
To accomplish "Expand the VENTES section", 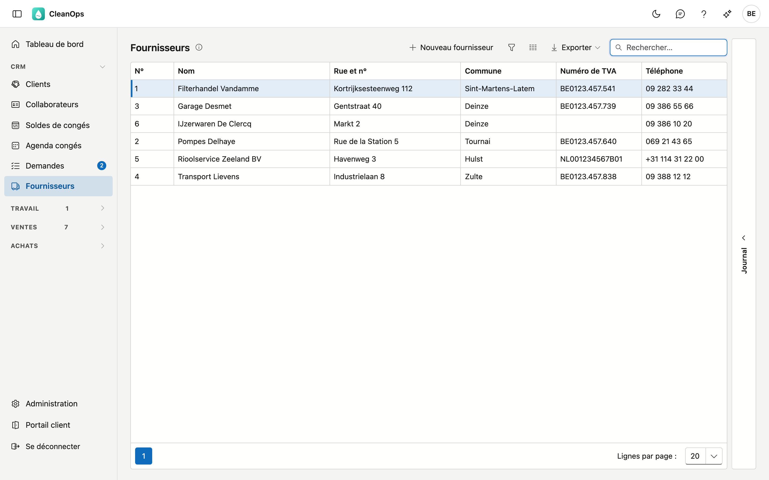I will 58,227.
